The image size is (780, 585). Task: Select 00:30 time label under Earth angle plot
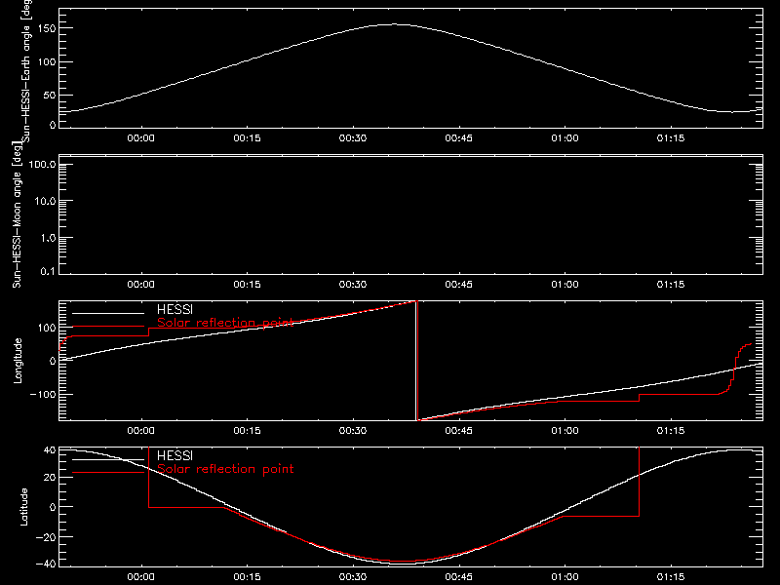pyautogui.click(x=353, y=138)
